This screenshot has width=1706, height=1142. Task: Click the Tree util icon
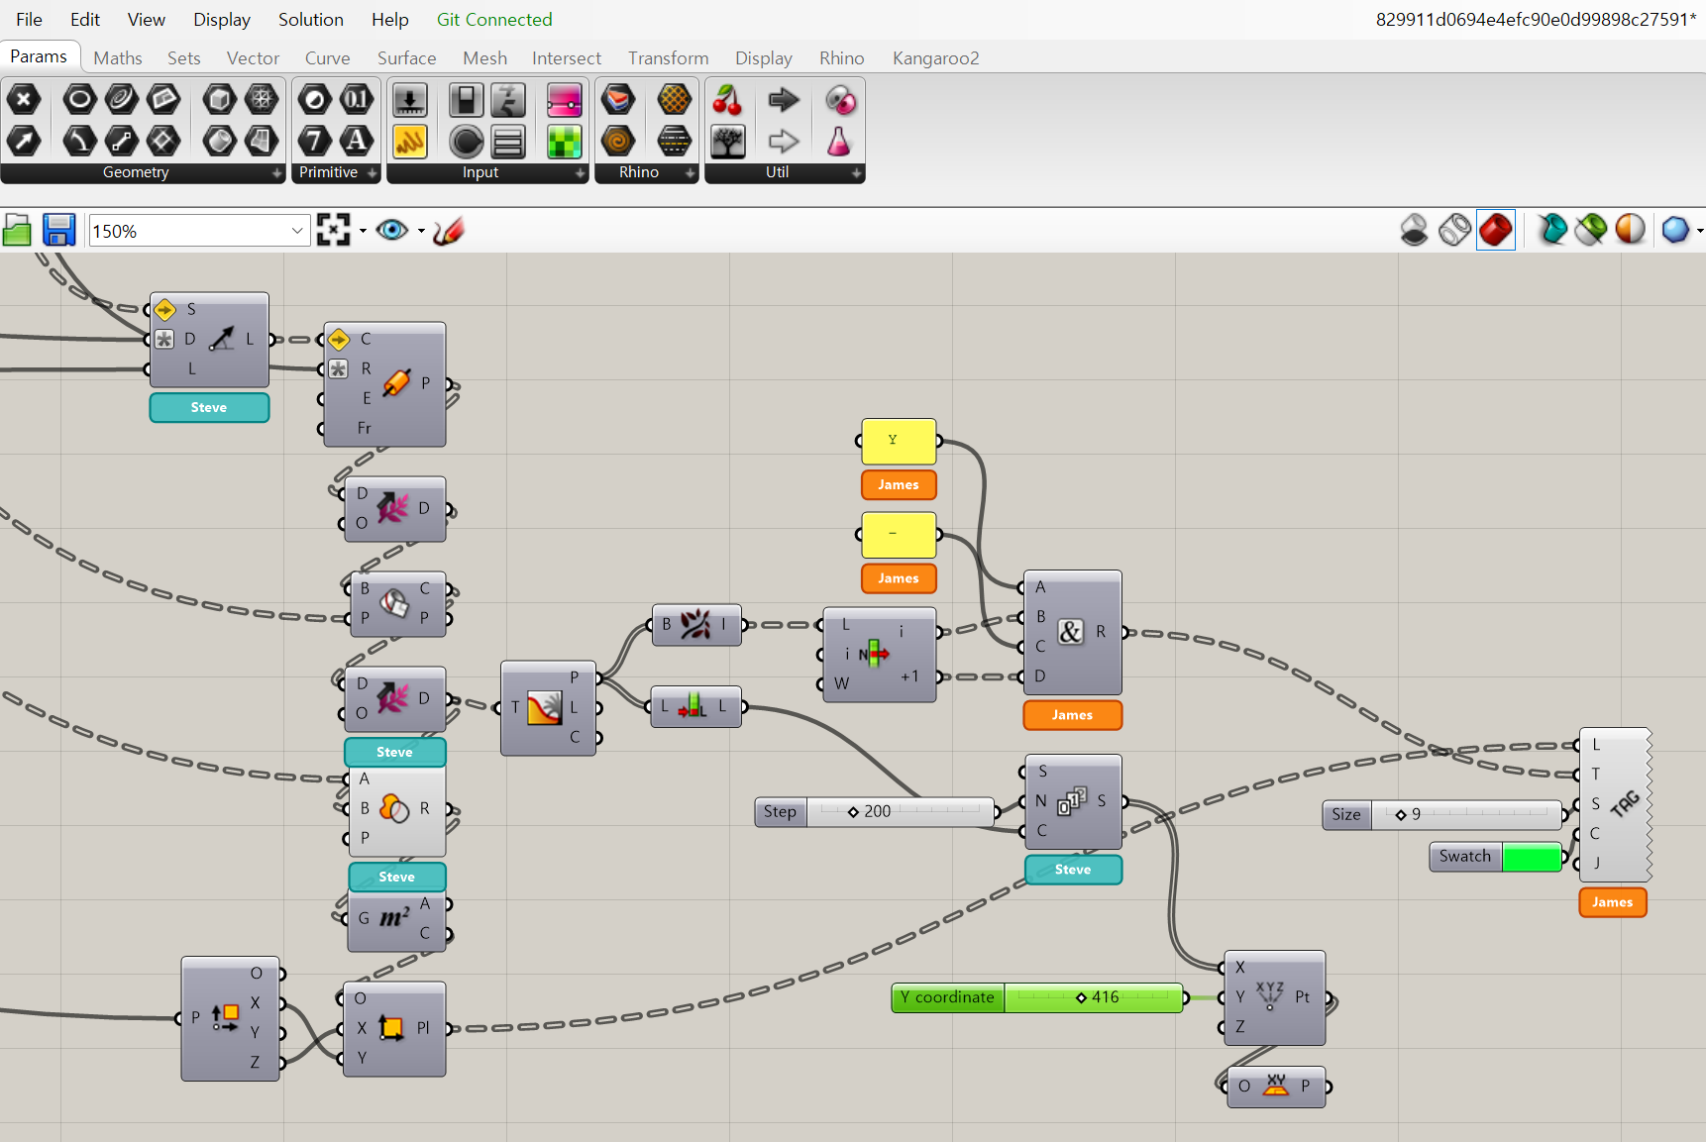coord(728,141)
